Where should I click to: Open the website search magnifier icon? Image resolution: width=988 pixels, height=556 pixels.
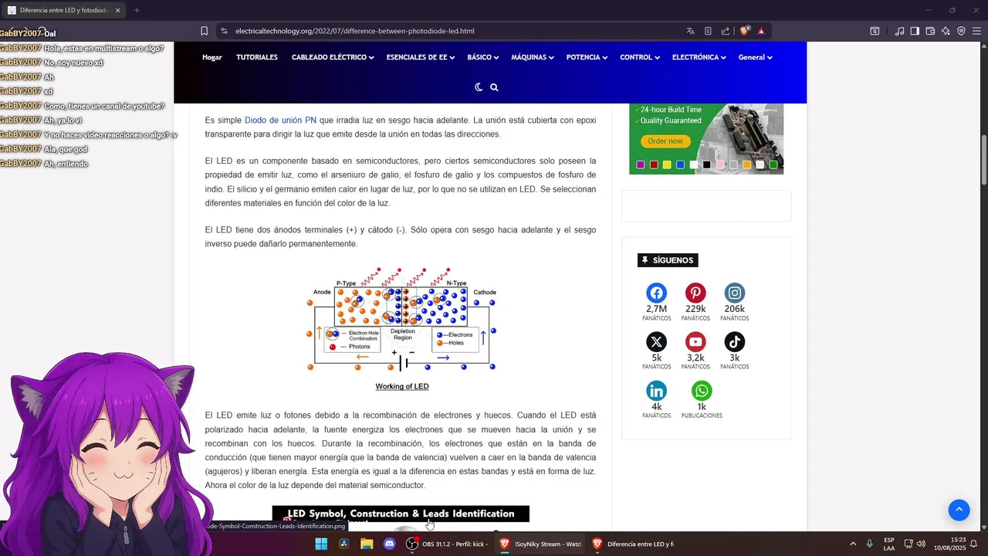point(494,87)
